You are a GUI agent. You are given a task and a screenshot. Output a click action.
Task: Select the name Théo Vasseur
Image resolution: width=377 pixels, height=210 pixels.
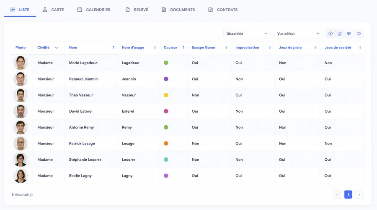(x=81, y=95)
